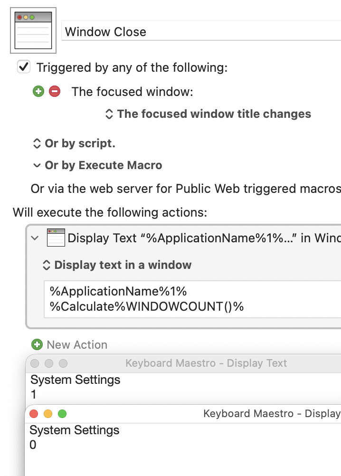Click the green New Action plus icon

point(37,344)
